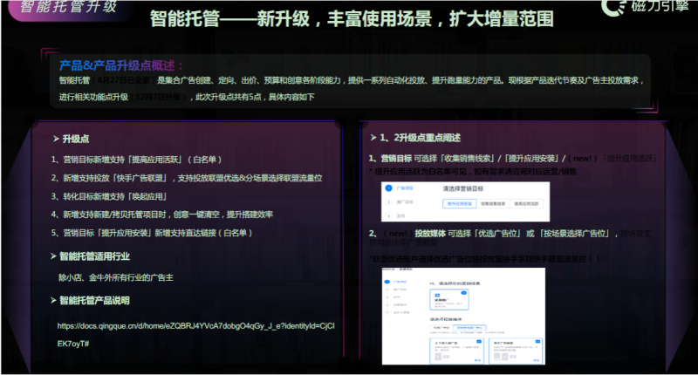
Task: Click 请选择营销目标 heading in upper mockup
Action: click(463, 188)
